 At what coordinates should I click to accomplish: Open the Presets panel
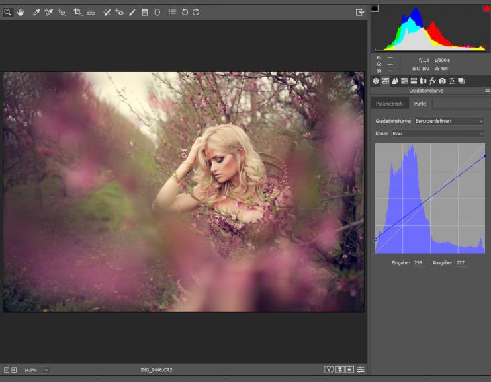click(451, 81)
